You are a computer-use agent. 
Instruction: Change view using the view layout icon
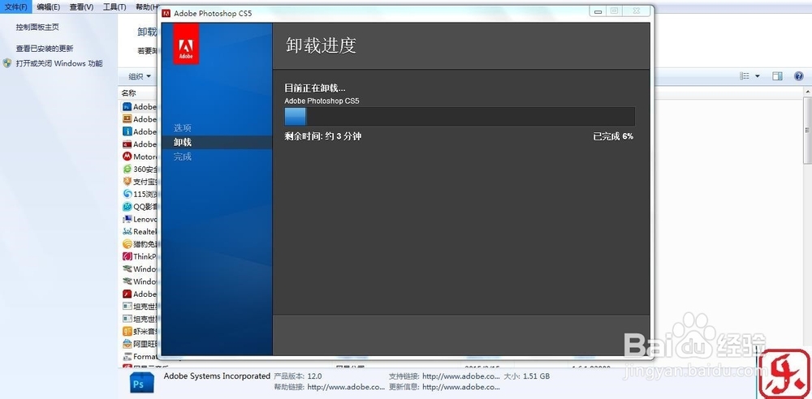coord(745,76)
